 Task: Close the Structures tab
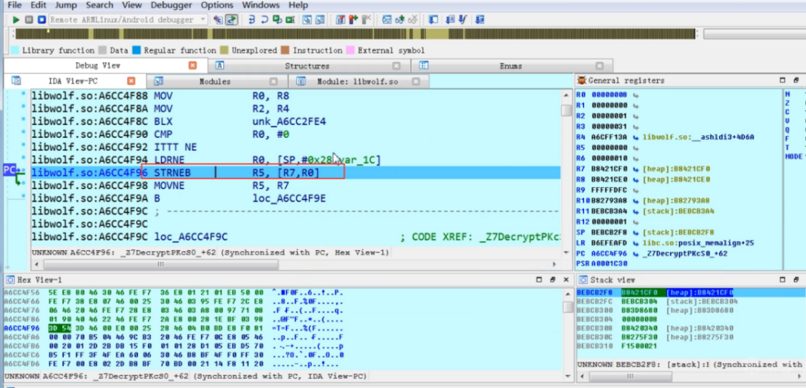[x=397, y=66]
